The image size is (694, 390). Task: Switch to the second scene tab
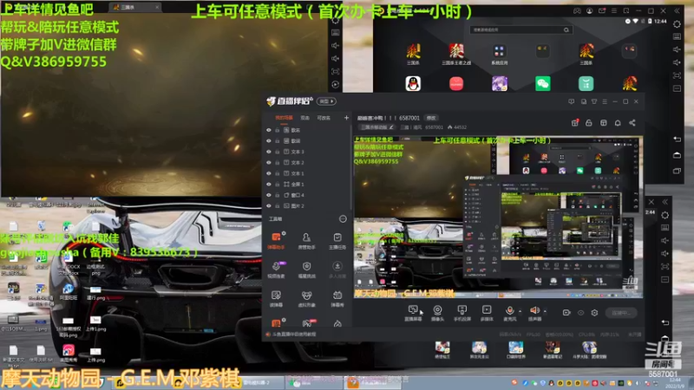[x=305, y=118]
